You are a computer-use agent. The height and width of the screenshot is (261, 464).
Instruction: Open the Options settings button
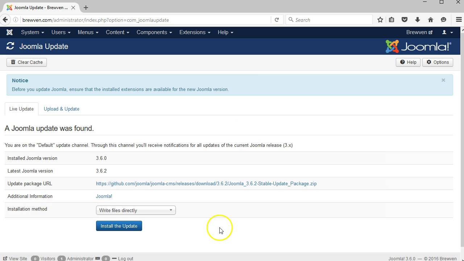438,62
